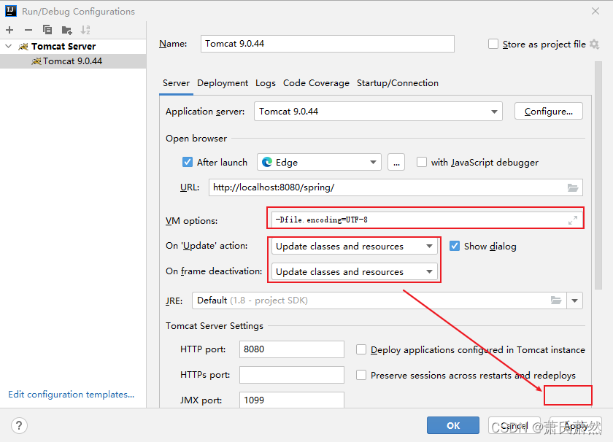
Task: Click the Add New Configuration plus icon
Action: click(x=9, y=30)
